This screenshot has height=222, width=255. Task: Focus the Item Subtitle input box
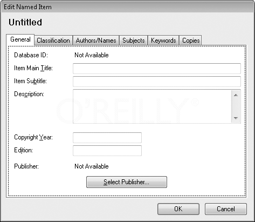tap(157, 82)
